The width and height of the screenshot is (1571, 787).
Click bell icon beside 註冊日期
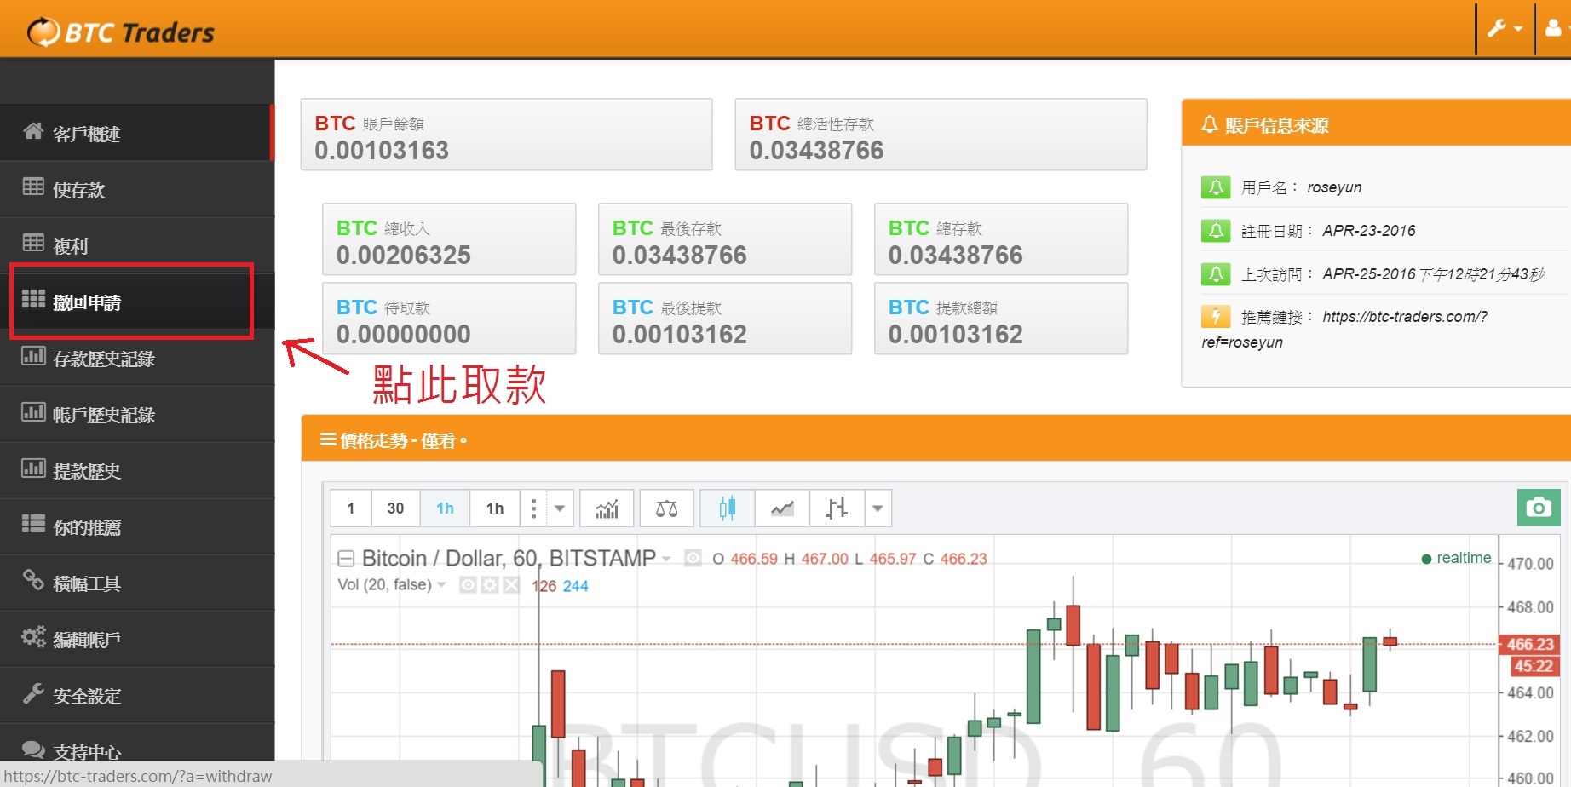1216,231
